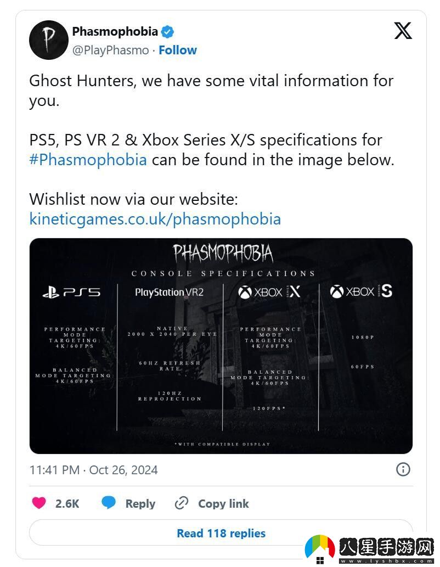Click the 2.6K likes count
Screen dimensions: 440x567
(67, 503)
